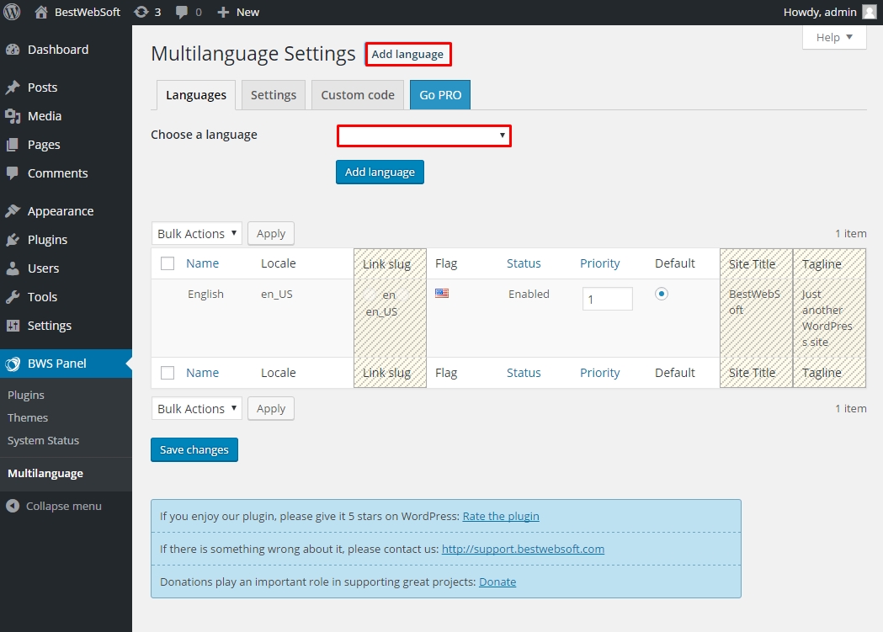Open Themes under BWS Panel
The image size is (883, 632).
(x=28, y=417)
